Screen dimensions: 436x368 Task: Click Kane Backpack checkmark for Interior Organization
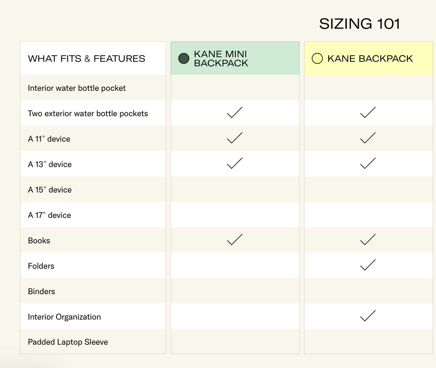pyautogui.click(x=368, y=316)
